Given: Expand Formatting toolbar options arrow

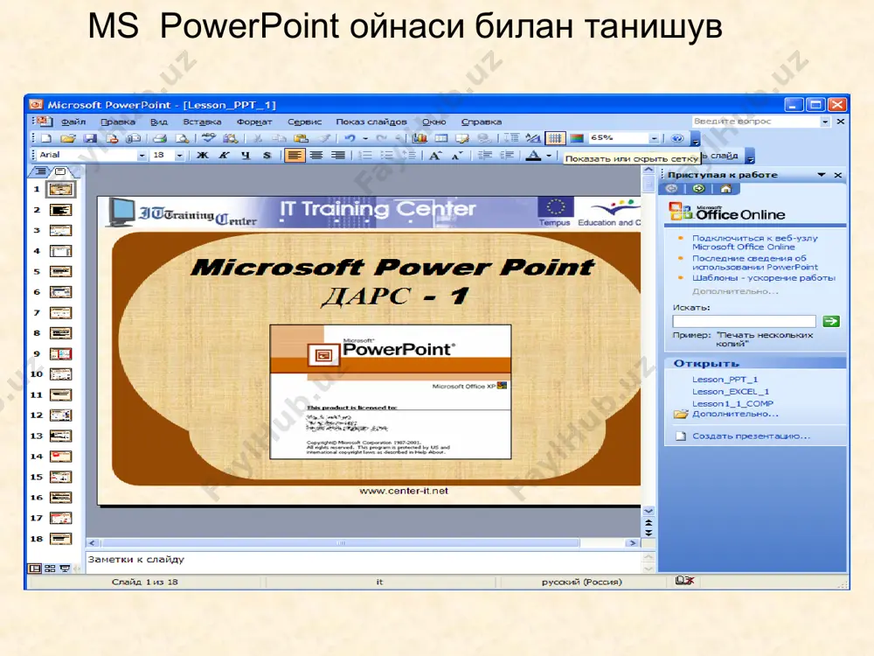Looking at the screenshot, I should tap(750, 157).
